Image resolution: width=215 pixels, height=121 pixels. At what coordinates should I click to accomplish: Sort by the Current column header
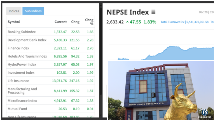(60, 22)
